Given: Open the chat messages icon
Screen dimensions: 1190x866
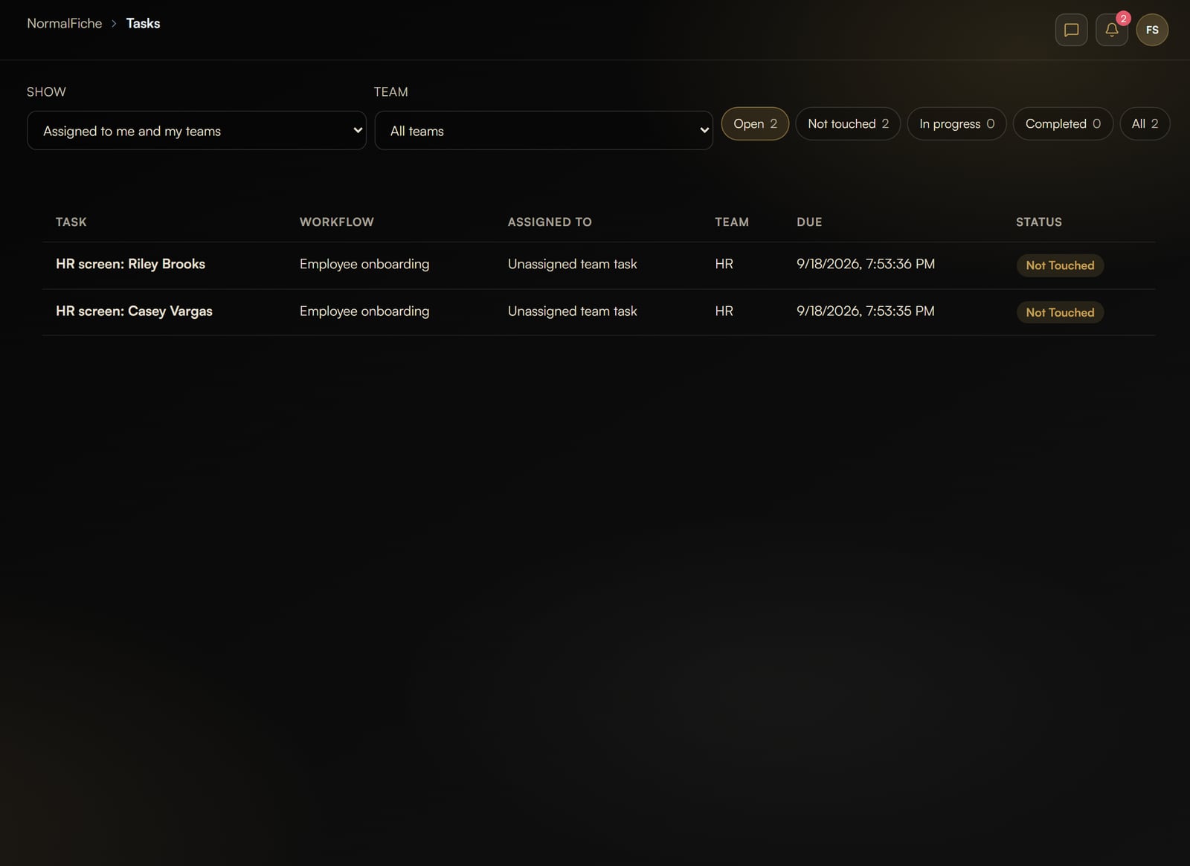Looking at the screenshot, I should click(1071, 30).
